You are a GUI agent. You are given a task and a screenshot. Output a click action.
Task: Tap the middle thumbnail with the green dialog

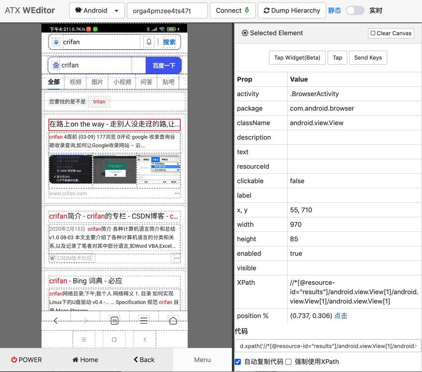tap(115, 169)
